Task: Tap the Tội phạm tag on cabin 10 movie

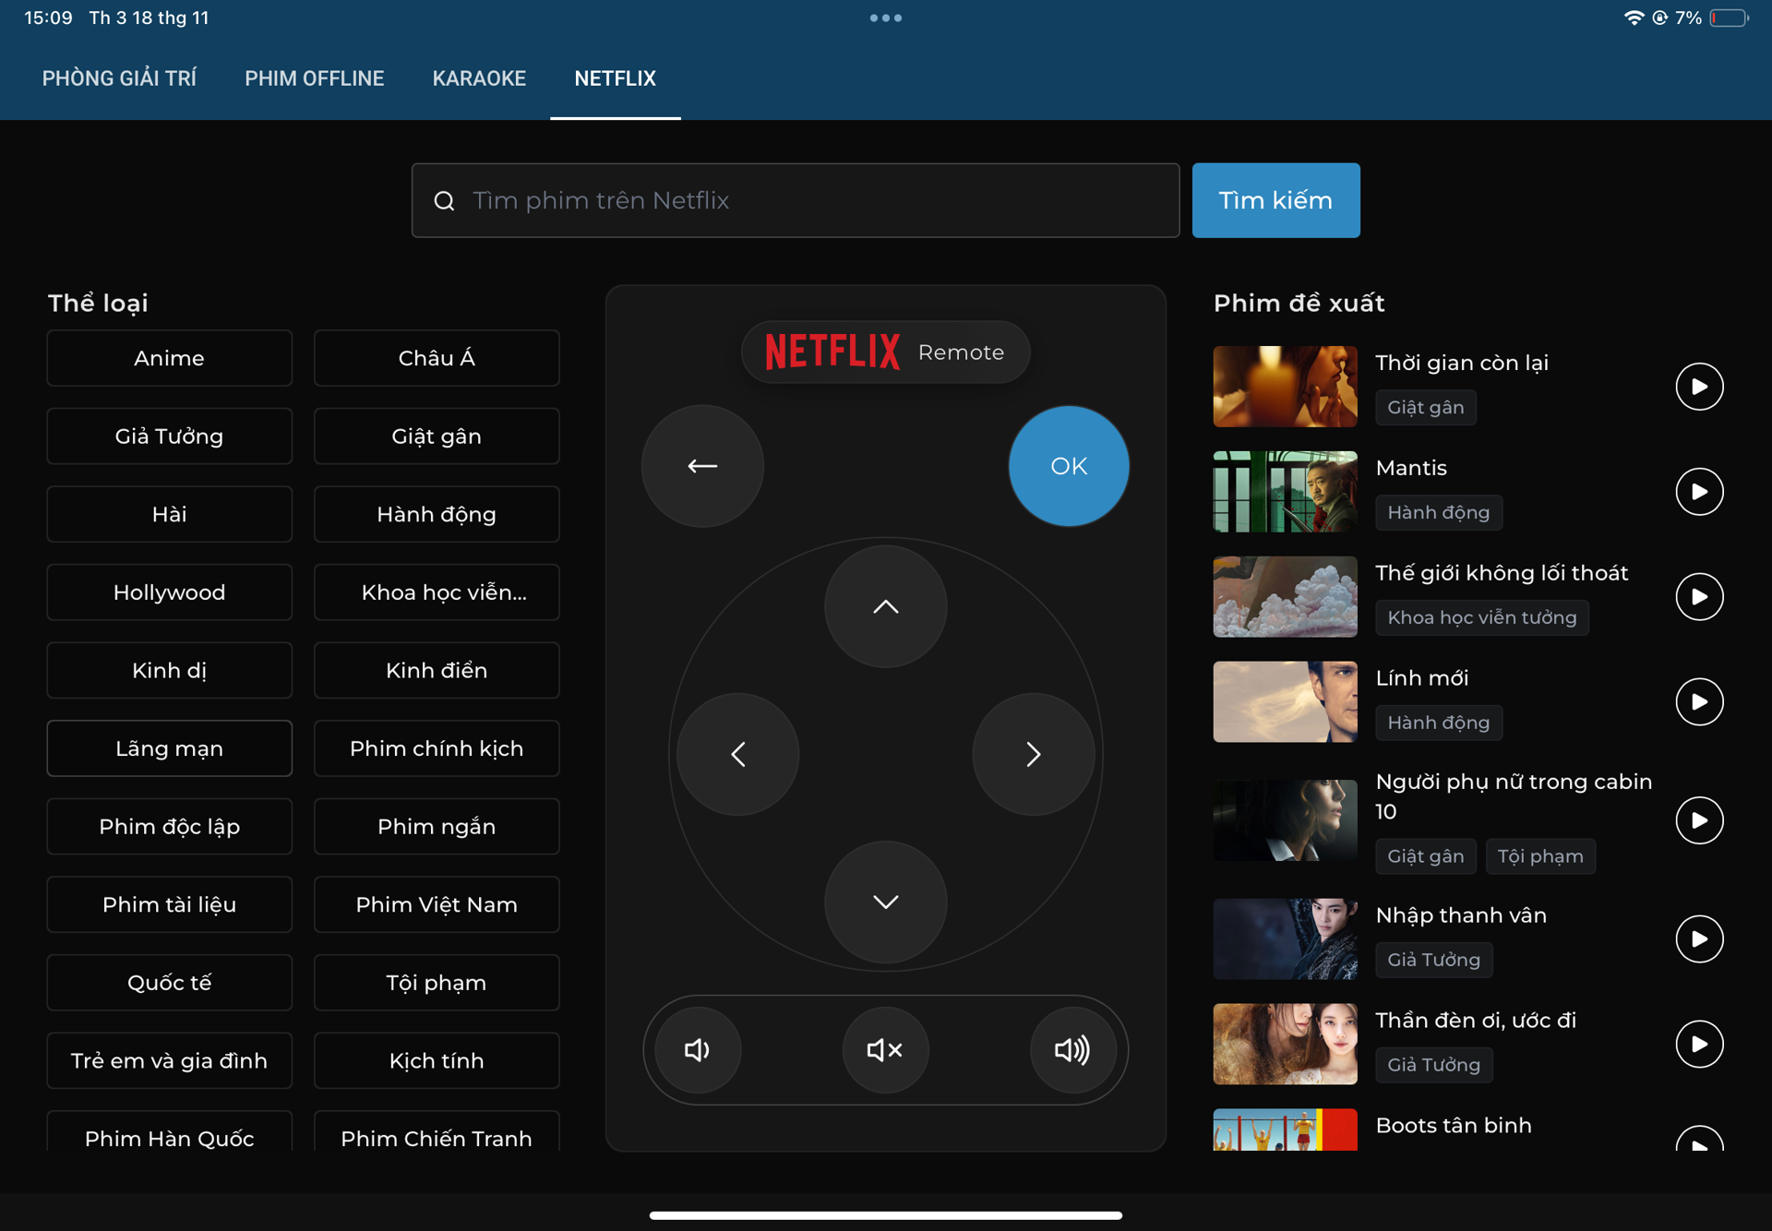Action: pyautogui.click(x=1539, y=856)
